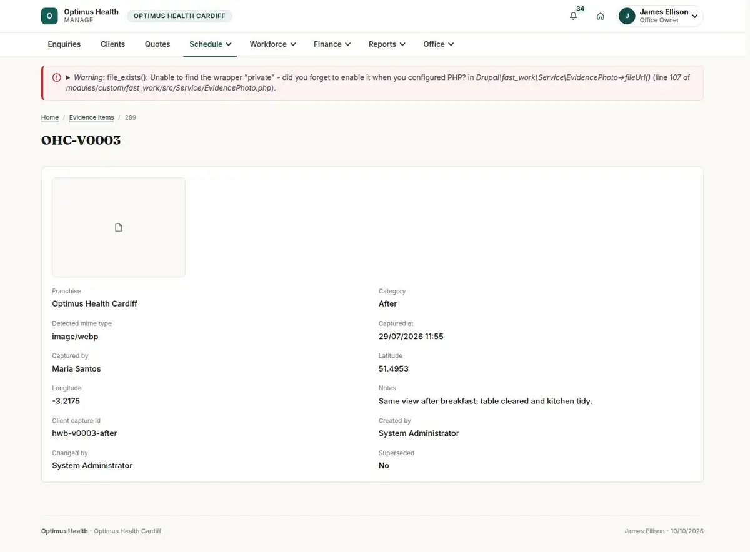Select the OHC-V0003 page heading
The width and height of the screenshot is (750, 552).
click(x=81, y=140)
